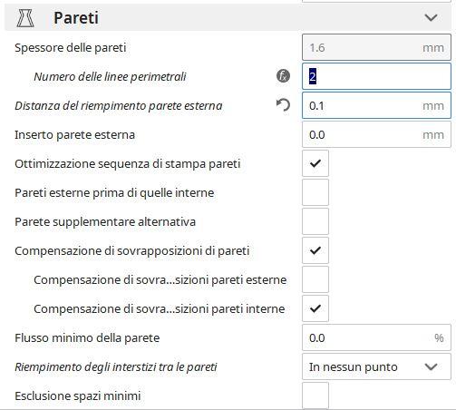456x410 pixels.
Task: Click the Pareti section header title
Action: tap(76, 18)
